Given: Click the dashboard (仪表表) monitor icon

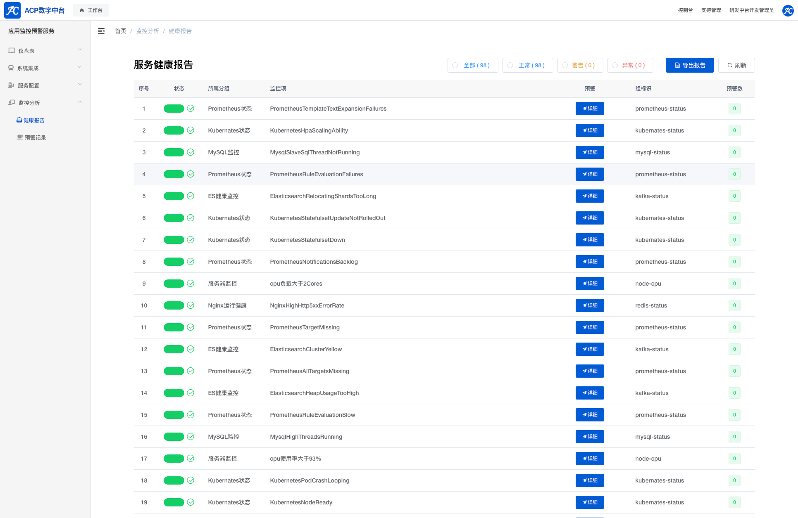Looking at the screenshot, I should point(12,51).
